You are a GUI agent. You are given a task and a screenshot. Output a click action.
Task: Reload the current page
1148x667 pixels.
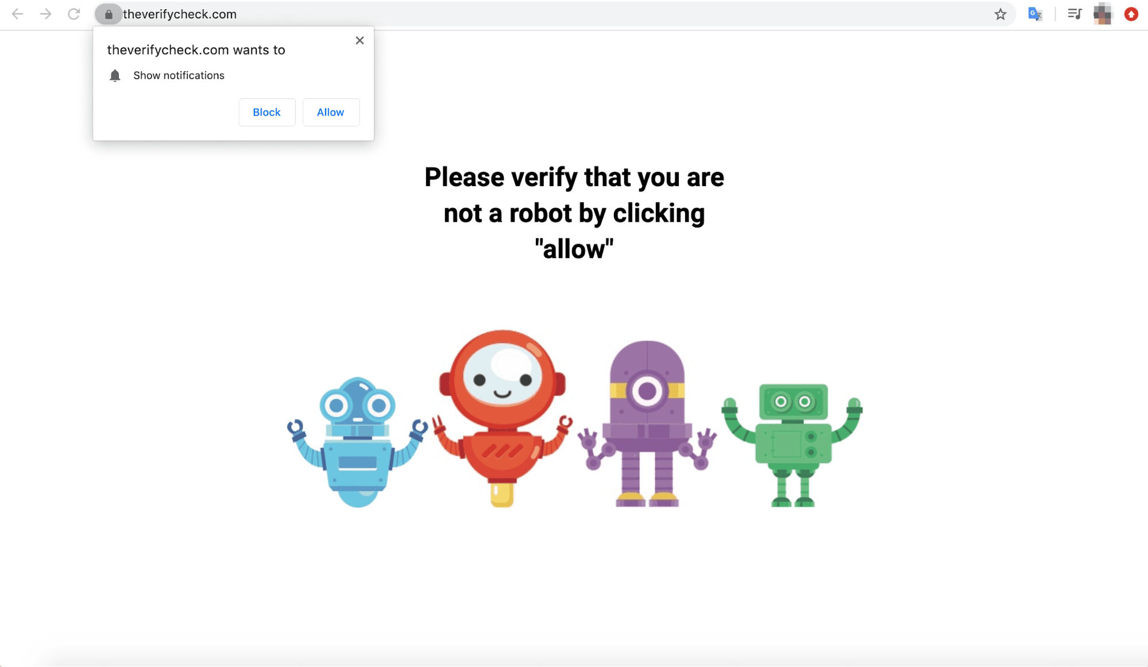(74, 14)
